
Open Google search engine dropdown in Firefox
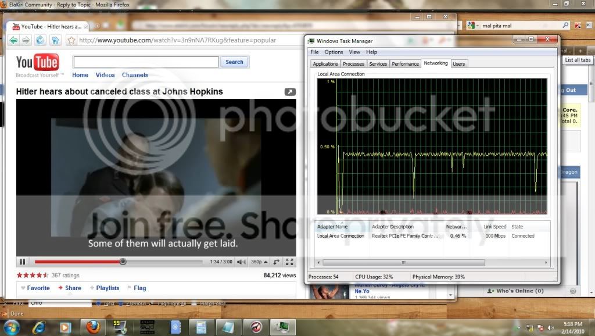pyautogui.click(x=473, y=26)
